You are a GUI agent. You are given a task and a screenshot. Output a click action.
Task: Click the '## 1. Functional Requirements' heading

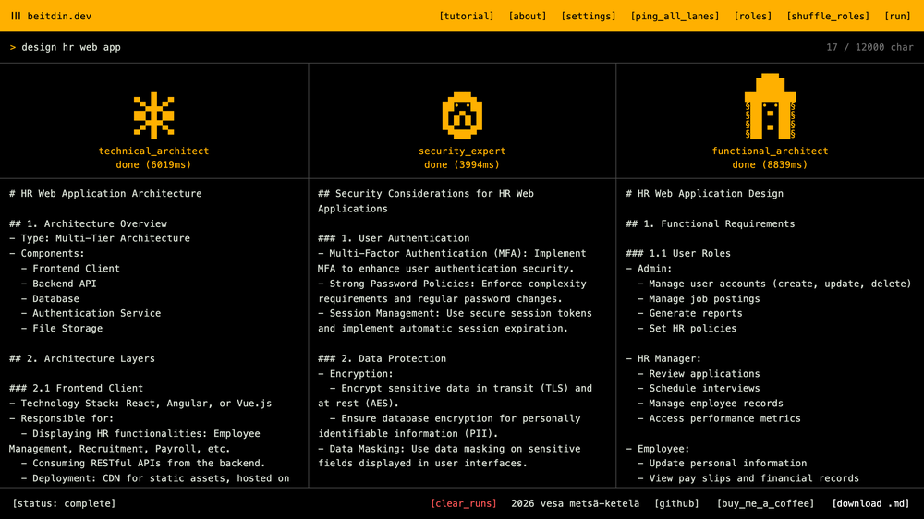(711, 223)
